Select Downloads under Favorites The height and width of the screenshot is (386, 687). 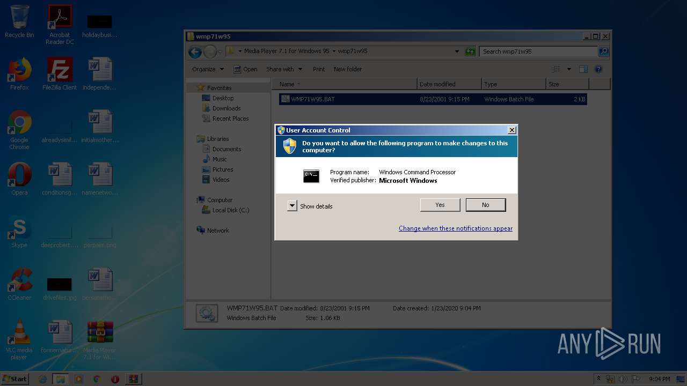click(x=226, y=108)
